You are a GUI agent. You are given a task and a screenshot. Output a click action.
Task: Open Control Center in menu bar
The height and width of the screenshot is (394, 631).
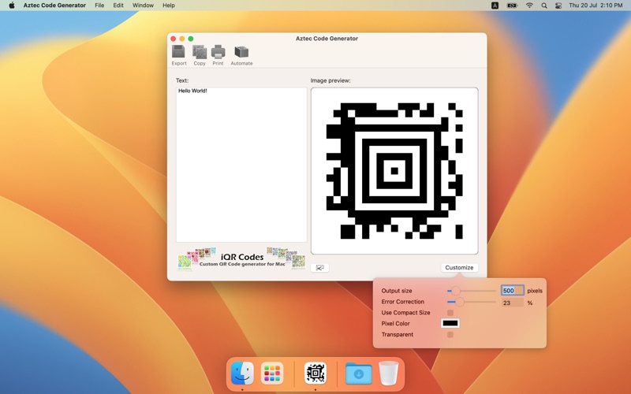[558, 6]
